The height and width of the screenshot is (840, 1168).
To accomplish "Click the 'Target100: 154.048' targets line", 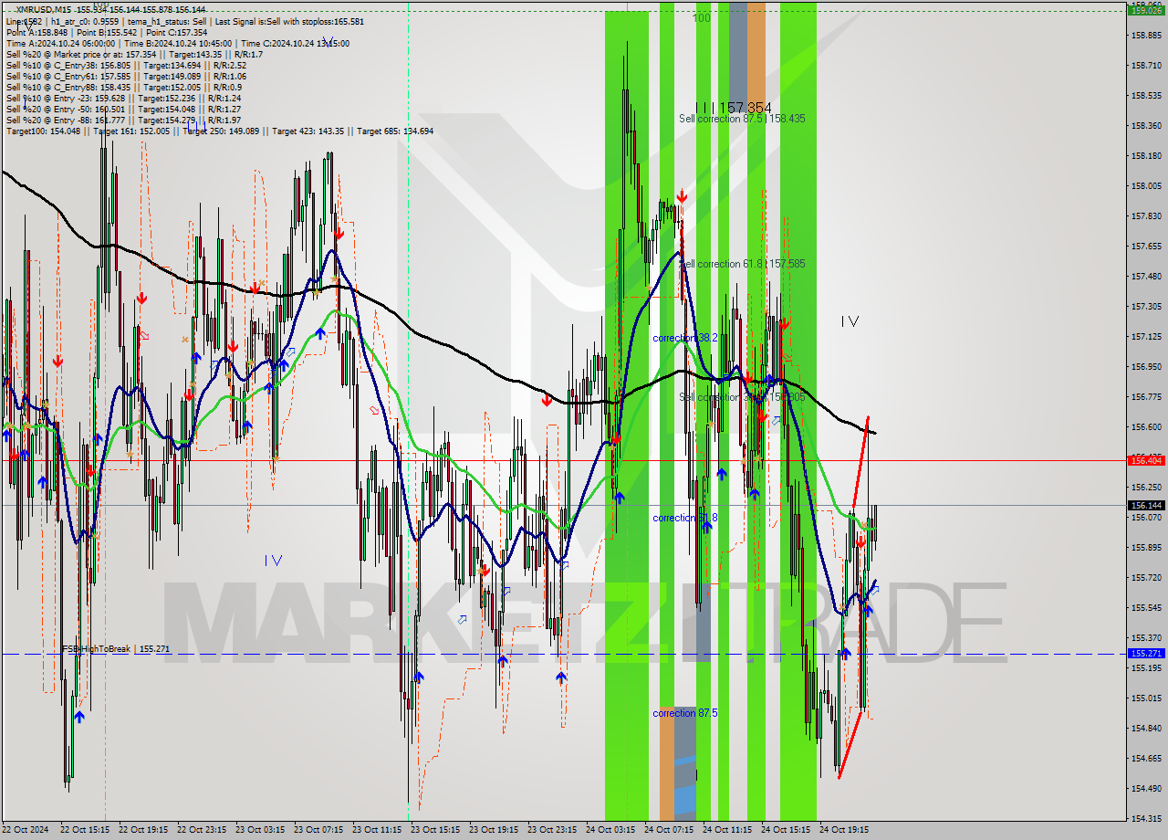I will tap(219, 131).
